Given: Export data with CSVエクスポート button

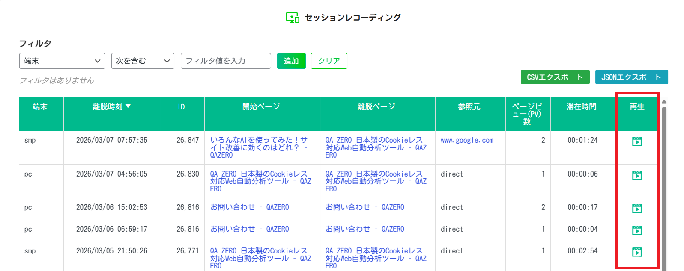Looking at the screenshot, I should [x=555, y=77].
